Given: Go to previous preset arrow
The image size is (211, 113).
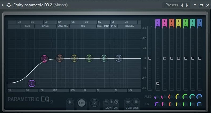Looking at the screenshot, I should (x=182, y=5).
